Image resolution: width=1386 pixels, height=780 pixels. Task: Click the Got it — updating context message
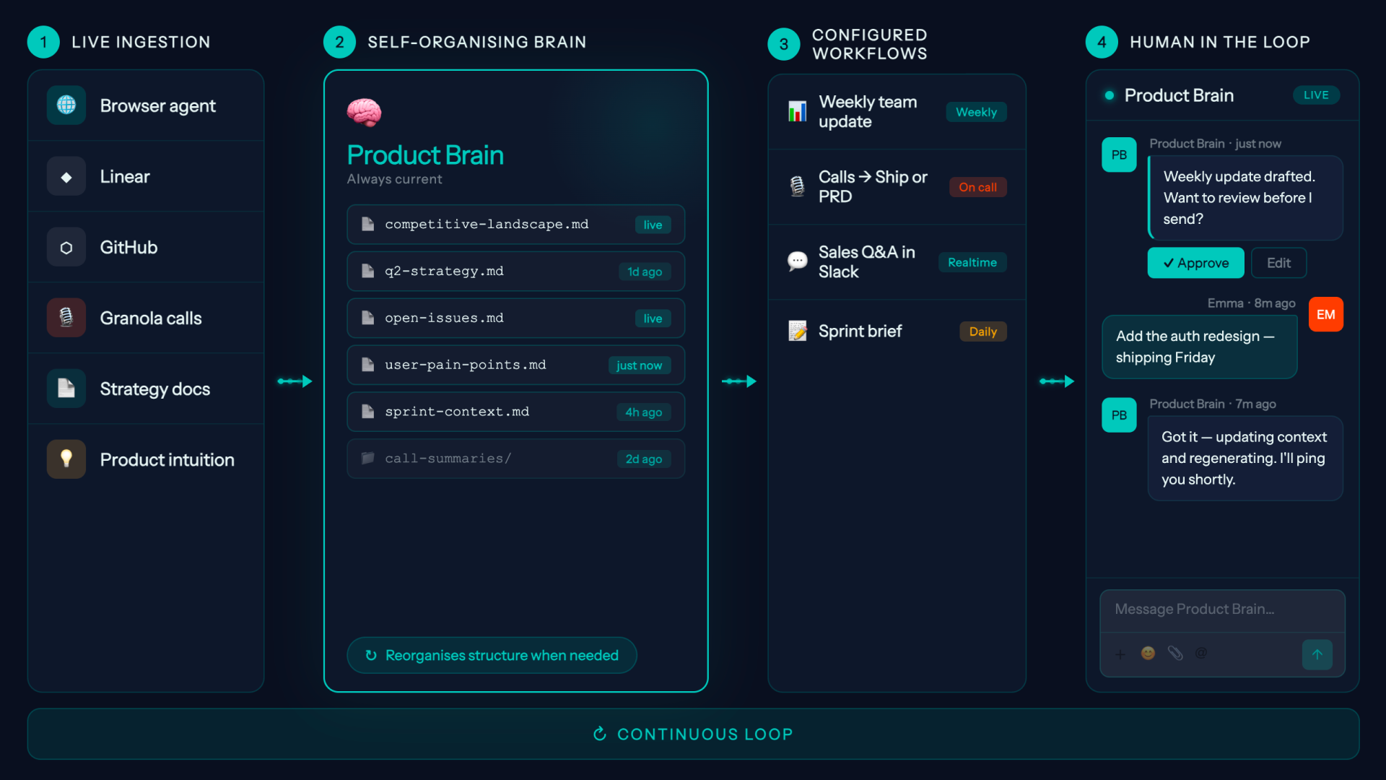[1245, 458]
